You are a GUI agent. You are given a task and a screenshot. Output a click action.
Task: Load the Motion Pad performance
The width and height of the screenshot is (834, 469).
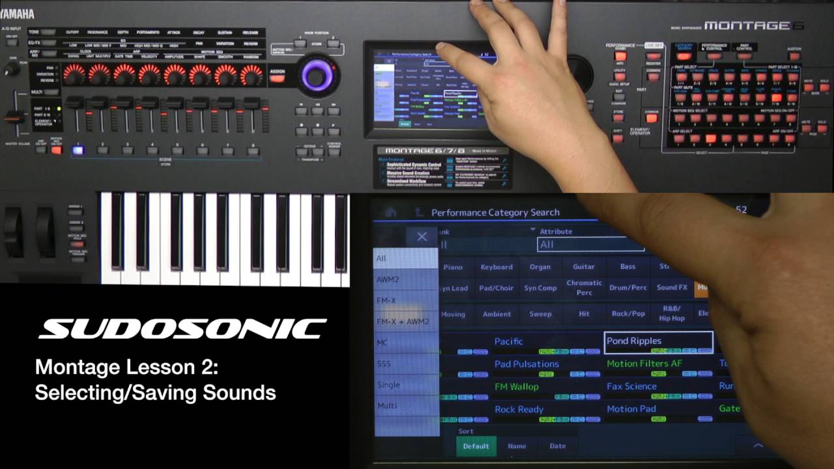point(658,412)
